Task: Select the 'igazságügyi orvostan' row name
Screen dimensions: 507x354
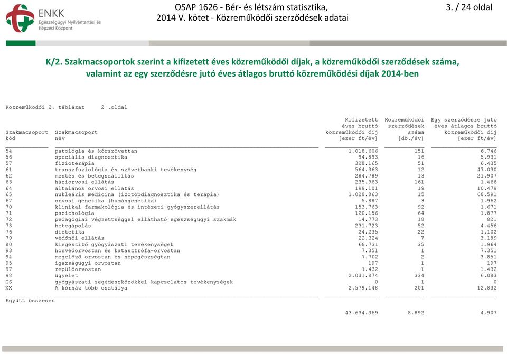Action: tap(88, 263)
